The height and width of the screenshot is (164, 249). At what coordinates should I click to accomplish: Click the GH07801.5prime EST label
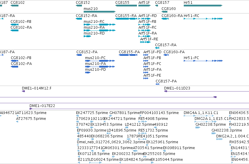click(125, 113)
